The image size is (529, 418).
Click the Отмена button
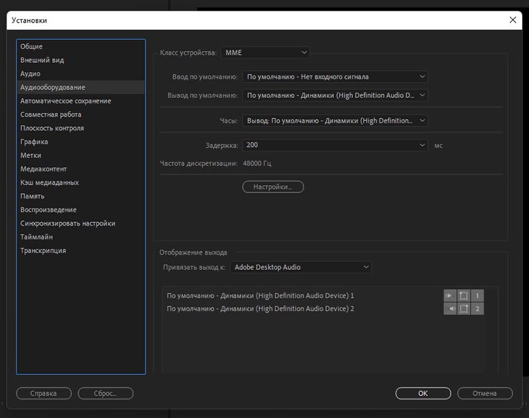point(485,394)
